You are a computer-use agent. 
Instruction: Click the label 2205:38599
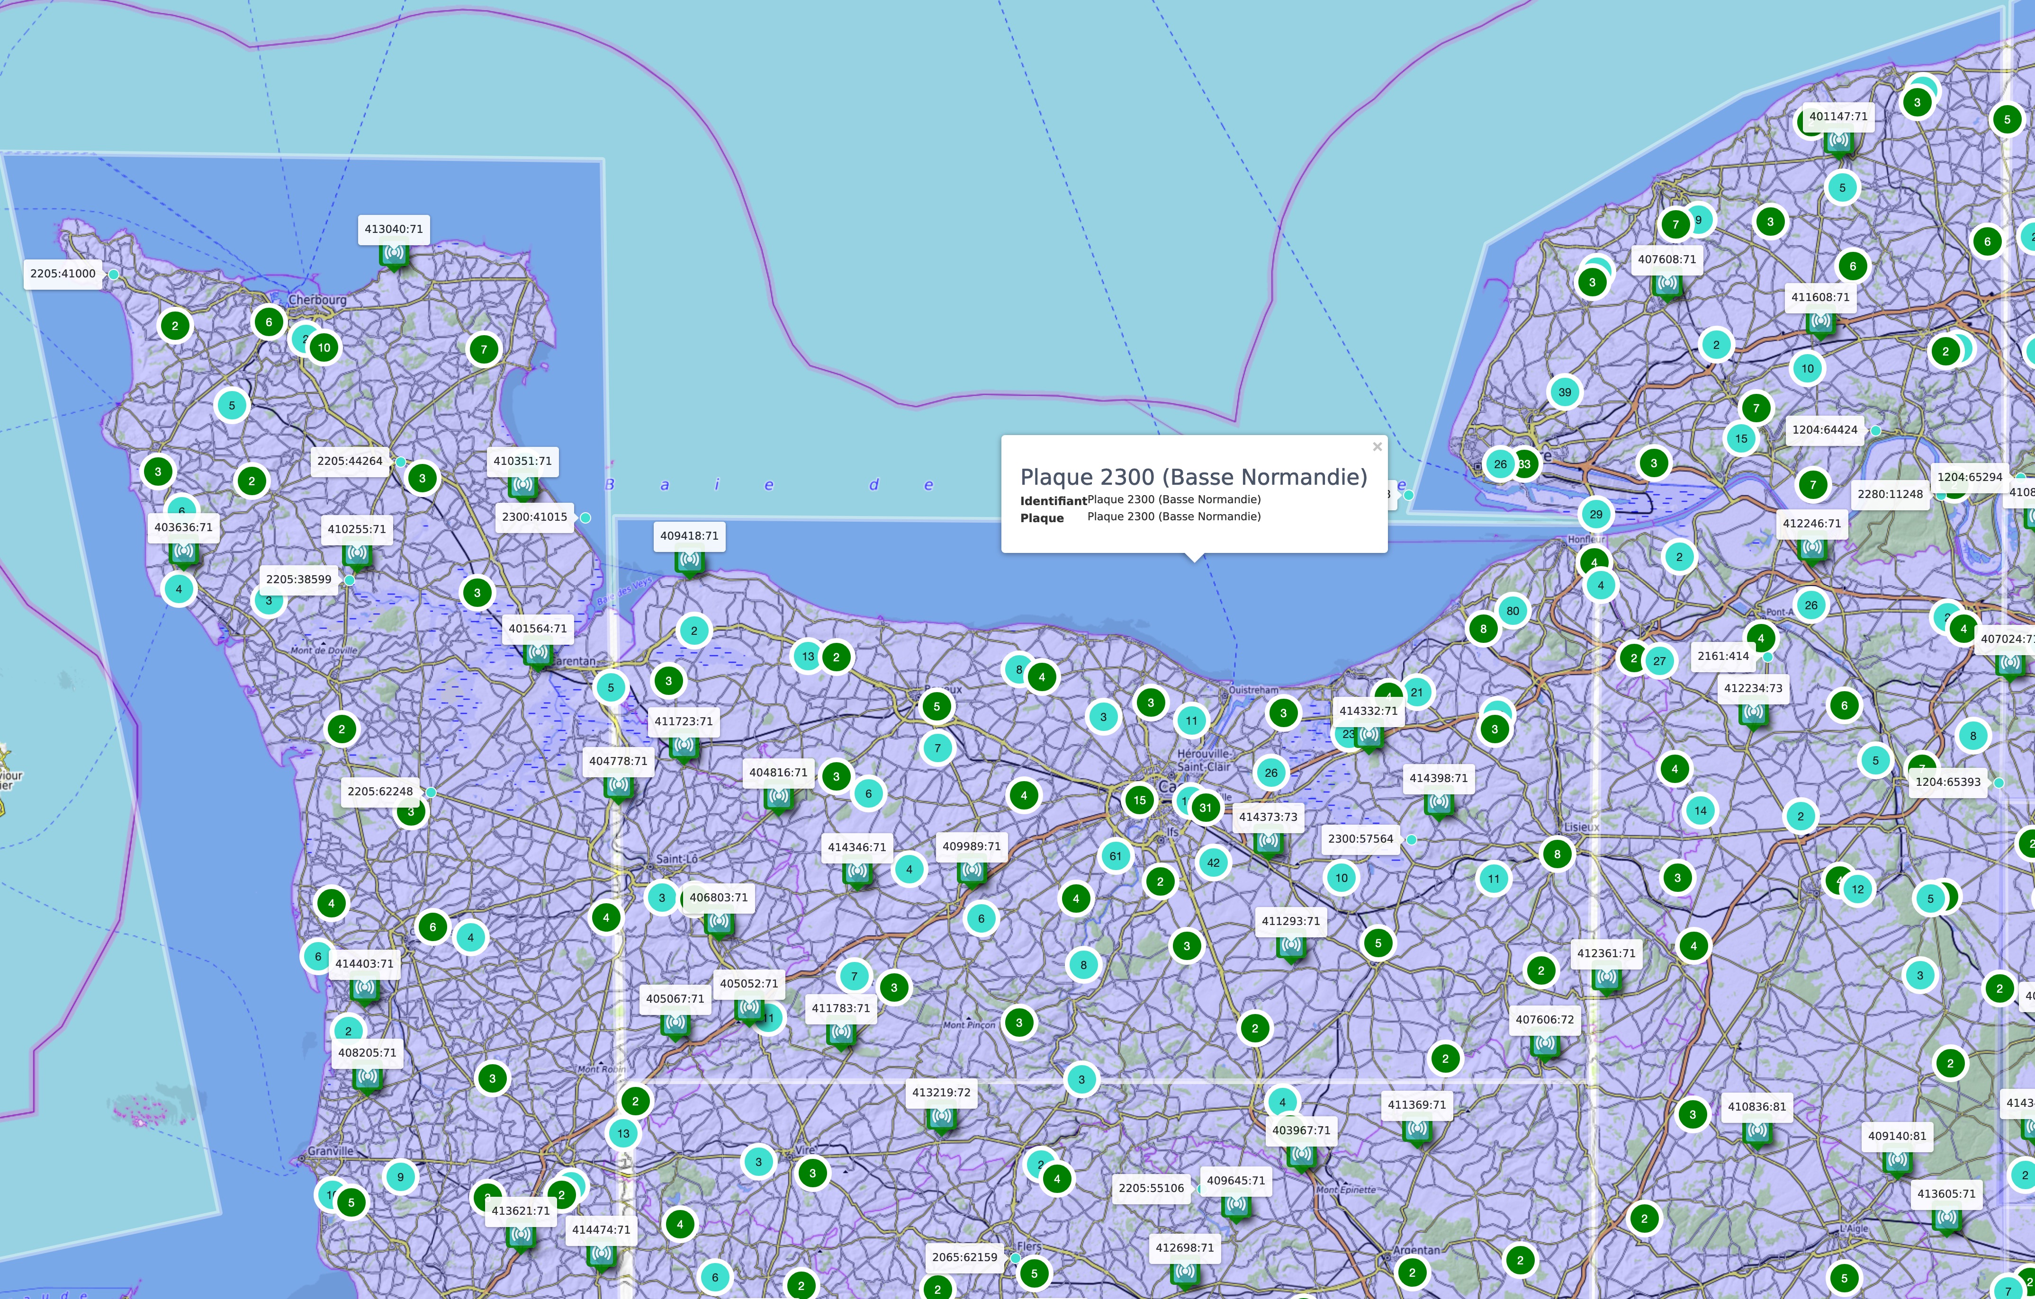point(298,579)
